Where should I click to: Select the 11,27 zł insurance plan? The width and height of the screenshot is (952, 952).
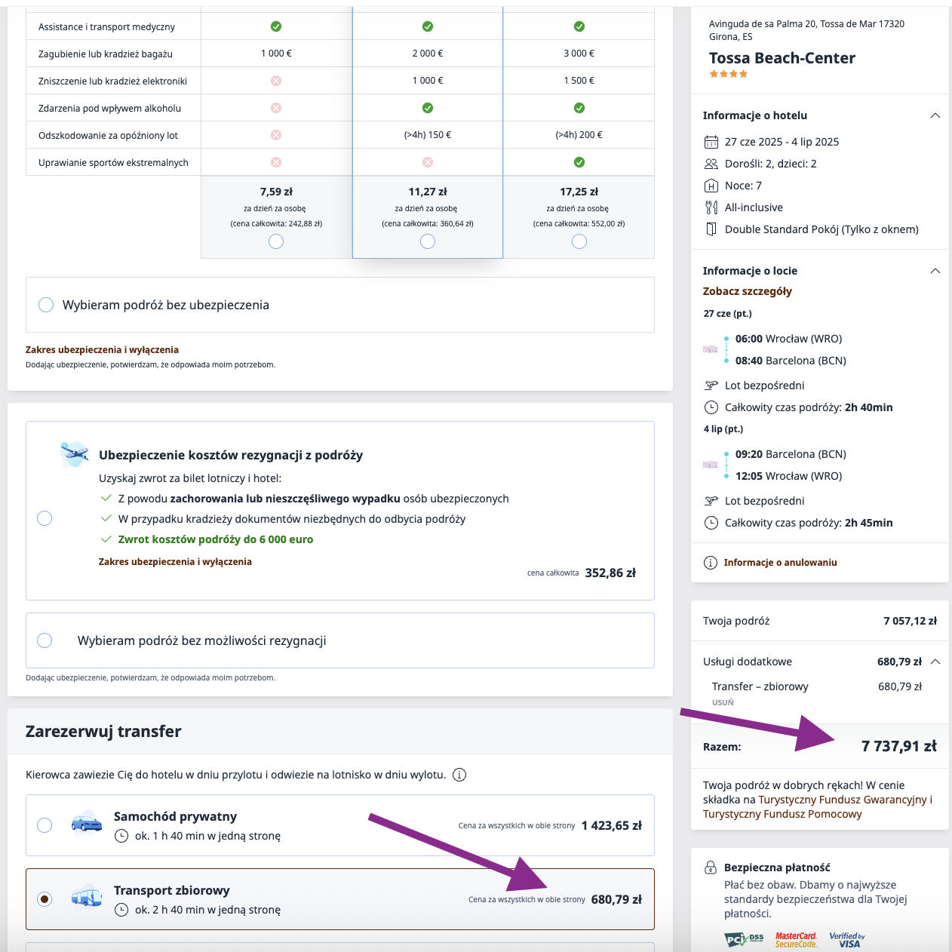(x=428, y=241)
